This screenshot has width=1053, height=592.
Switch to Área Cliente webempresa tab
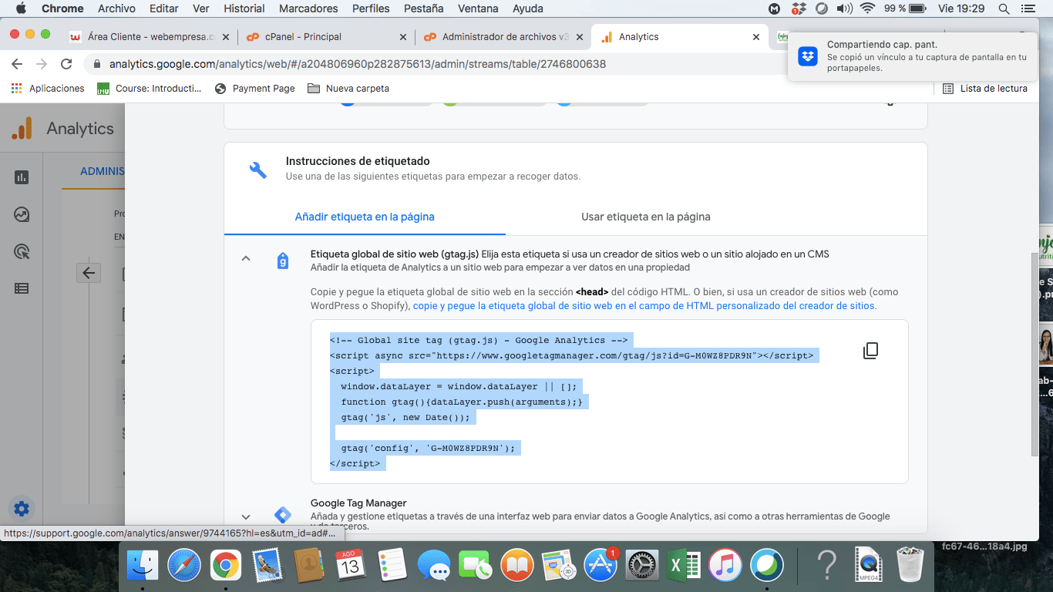tap(150, 36)
